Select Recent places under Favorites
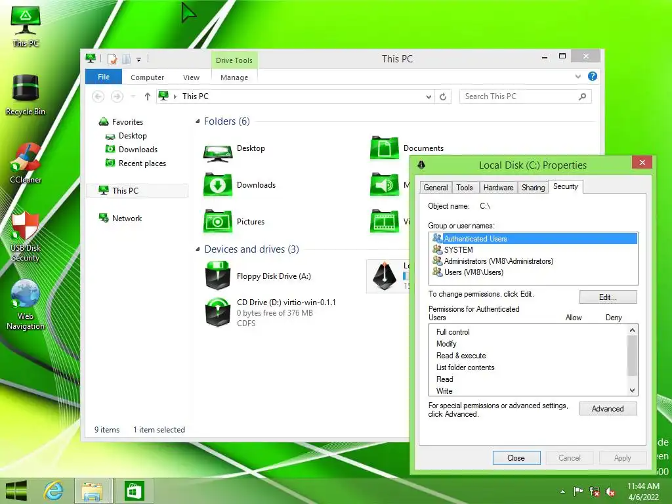Screen dimensions: 672x504 (135, 163)
